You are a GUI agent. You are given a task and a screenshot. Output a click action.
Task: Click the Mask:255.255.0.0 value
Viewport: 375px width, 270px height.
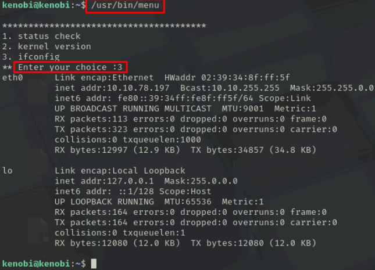tap(332, 88)
